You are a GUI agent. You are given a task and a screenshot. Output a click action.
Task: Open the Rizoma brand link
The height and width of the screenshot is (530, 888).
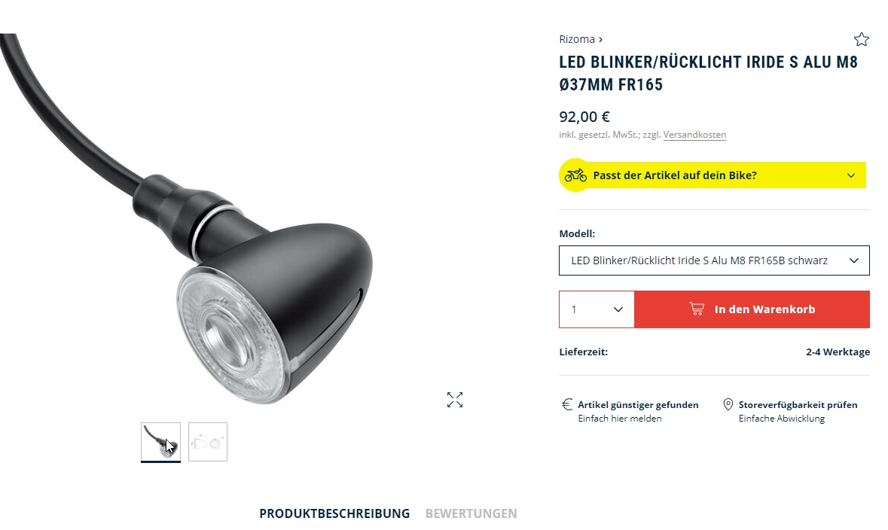[576, 39]
